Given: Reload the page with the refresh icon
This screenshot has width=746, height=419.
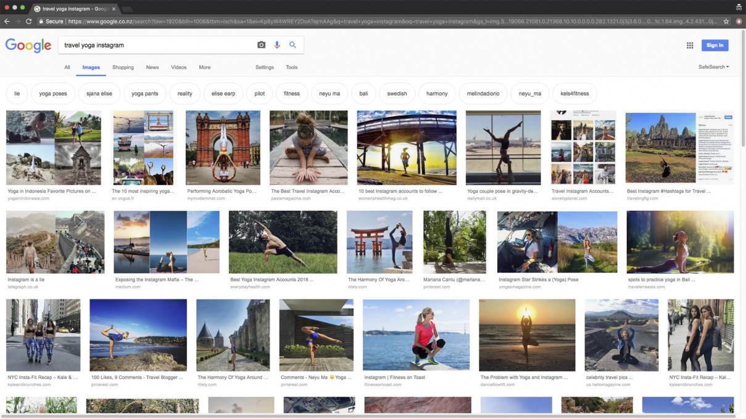Looking at the screenshot, I should point(29,21).
